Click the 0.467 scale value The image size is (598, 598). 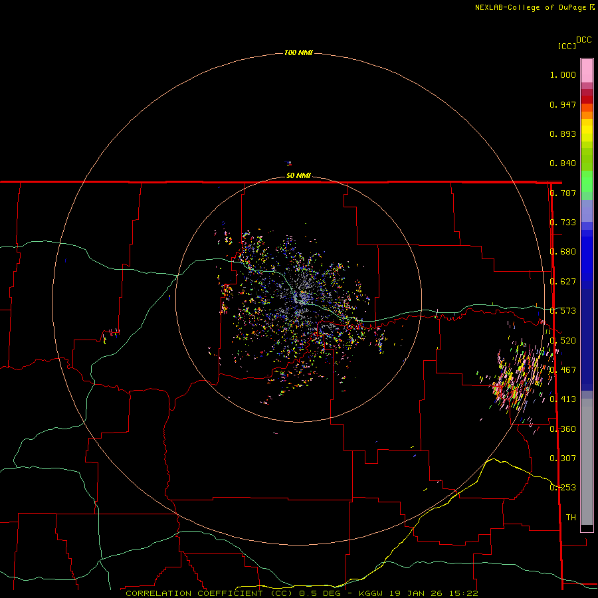click(563, 370)
